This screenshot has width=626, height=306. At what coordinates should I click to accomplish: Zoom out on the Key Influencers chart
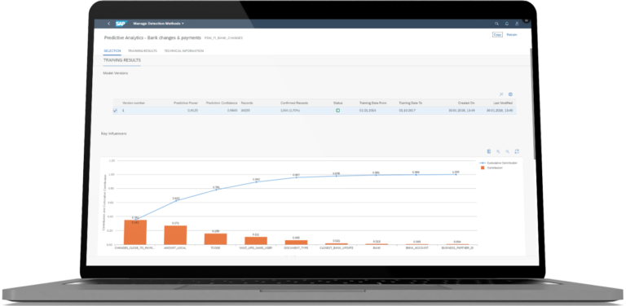[x=508, y=151]
